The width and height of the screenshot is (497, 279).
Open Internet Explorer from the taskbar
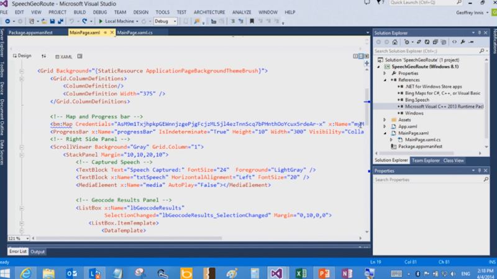pos(25,273)
